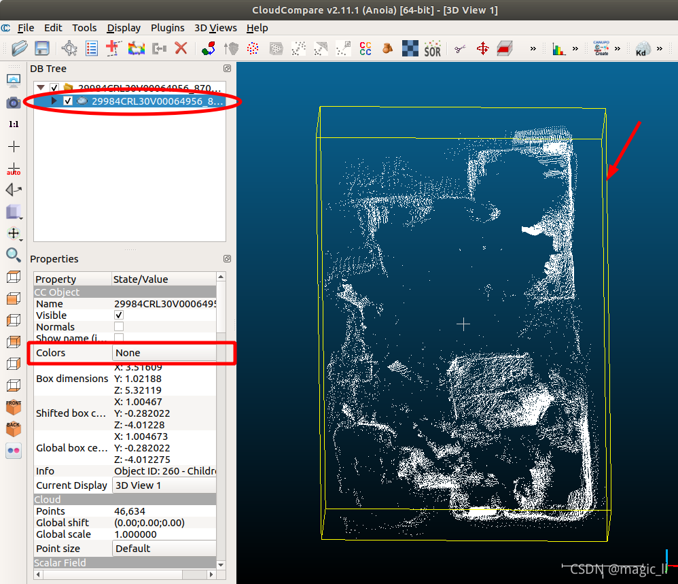Set the BACK view cube icon

14,429
